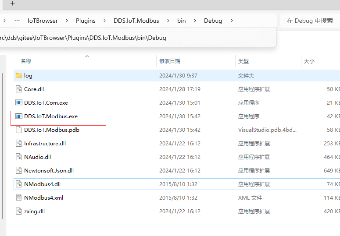Click the 114 KB size of NModbus4.xml
340x236 pixels.
point(332,198)
